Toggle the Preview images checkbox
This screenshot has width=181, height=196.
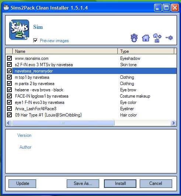click(x=35, y=41)
